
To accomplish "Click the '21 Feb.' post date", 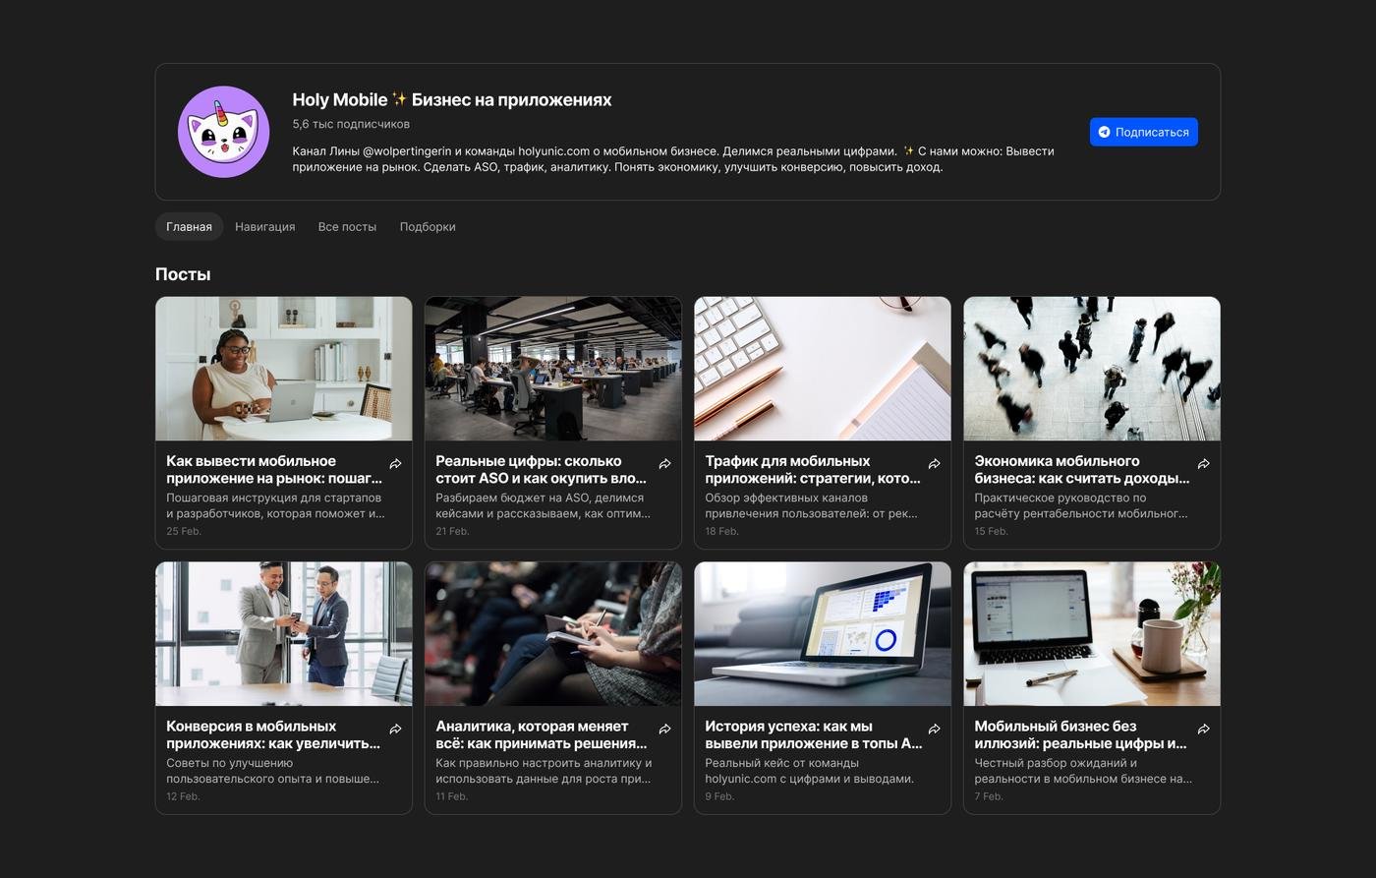I will coord(452,531).
